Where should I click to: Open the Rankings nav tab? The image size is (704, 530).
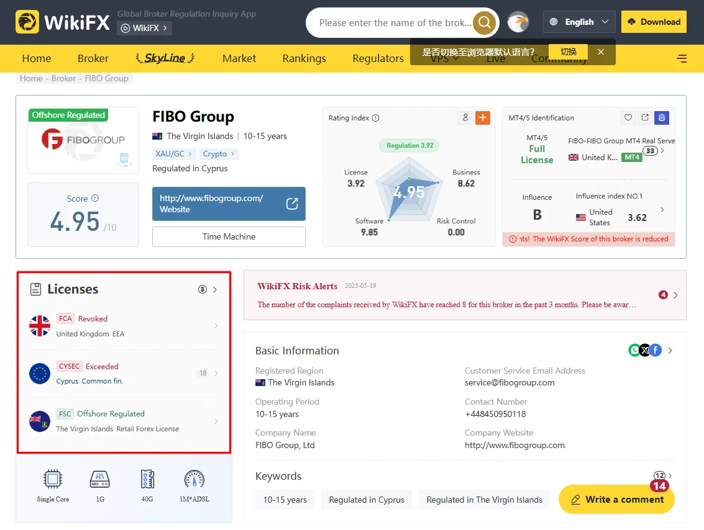pos(304,58)
